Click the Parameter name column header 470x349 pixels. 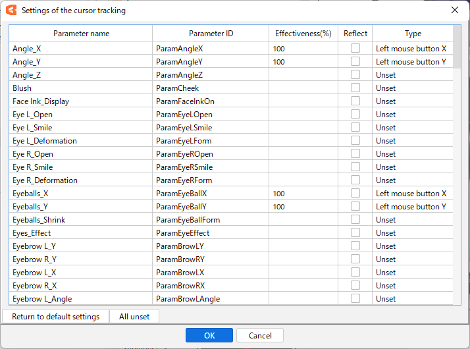coord(81,33)
